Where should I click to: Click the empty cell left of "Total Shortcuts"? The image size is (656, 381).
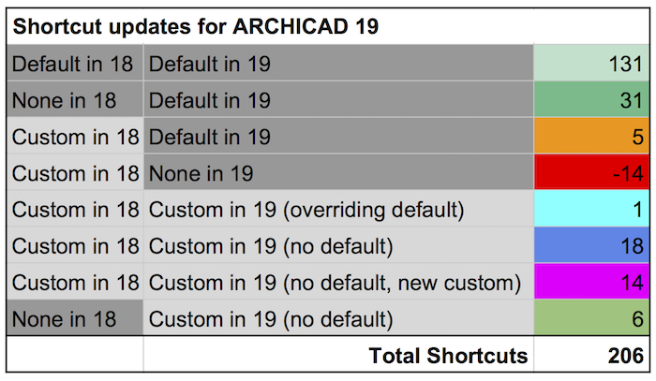point(74,356)
